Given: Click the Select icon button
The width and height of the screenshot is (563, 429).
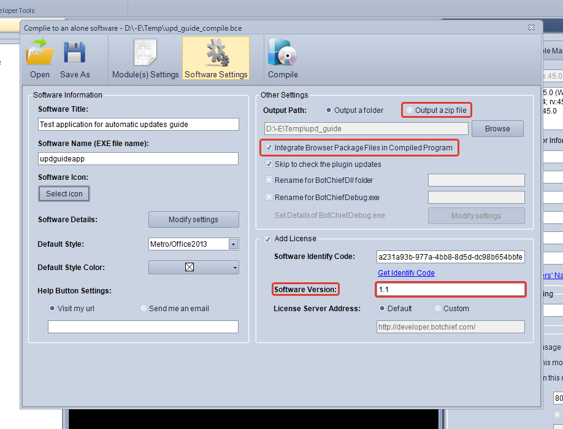Looking at the screenshot, I should click(x=64, y=193).
